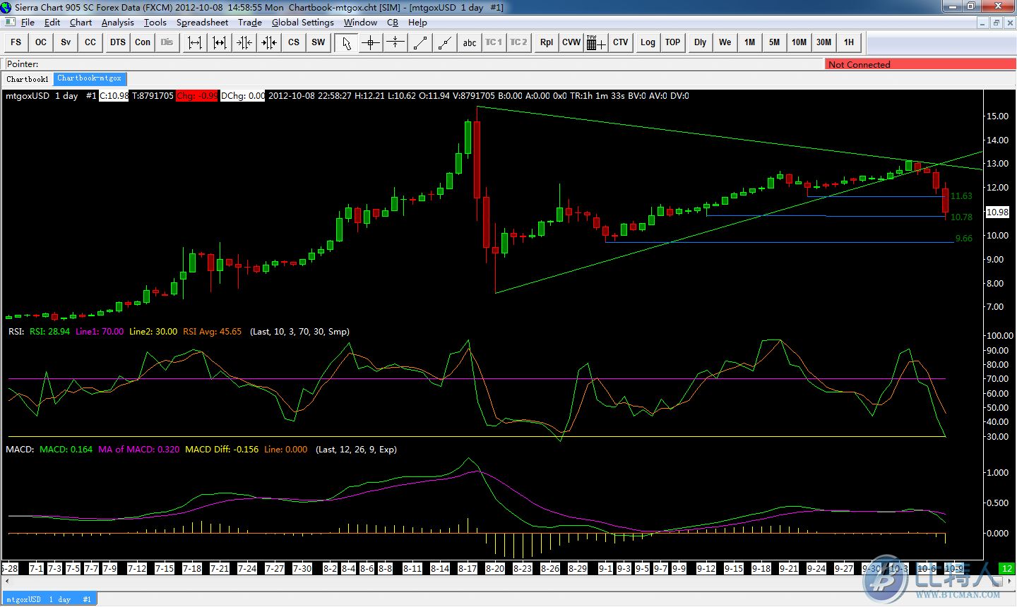Image resolution: width=1017 pixels, height=607 pixels.
Task: Select the line drawing tool
Action: (x=420, y=42)
